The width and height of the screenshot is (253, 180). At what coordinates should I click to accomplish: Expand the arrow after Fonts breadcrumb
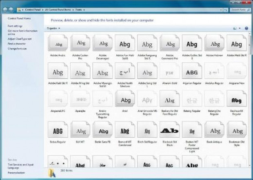point(84,10)
